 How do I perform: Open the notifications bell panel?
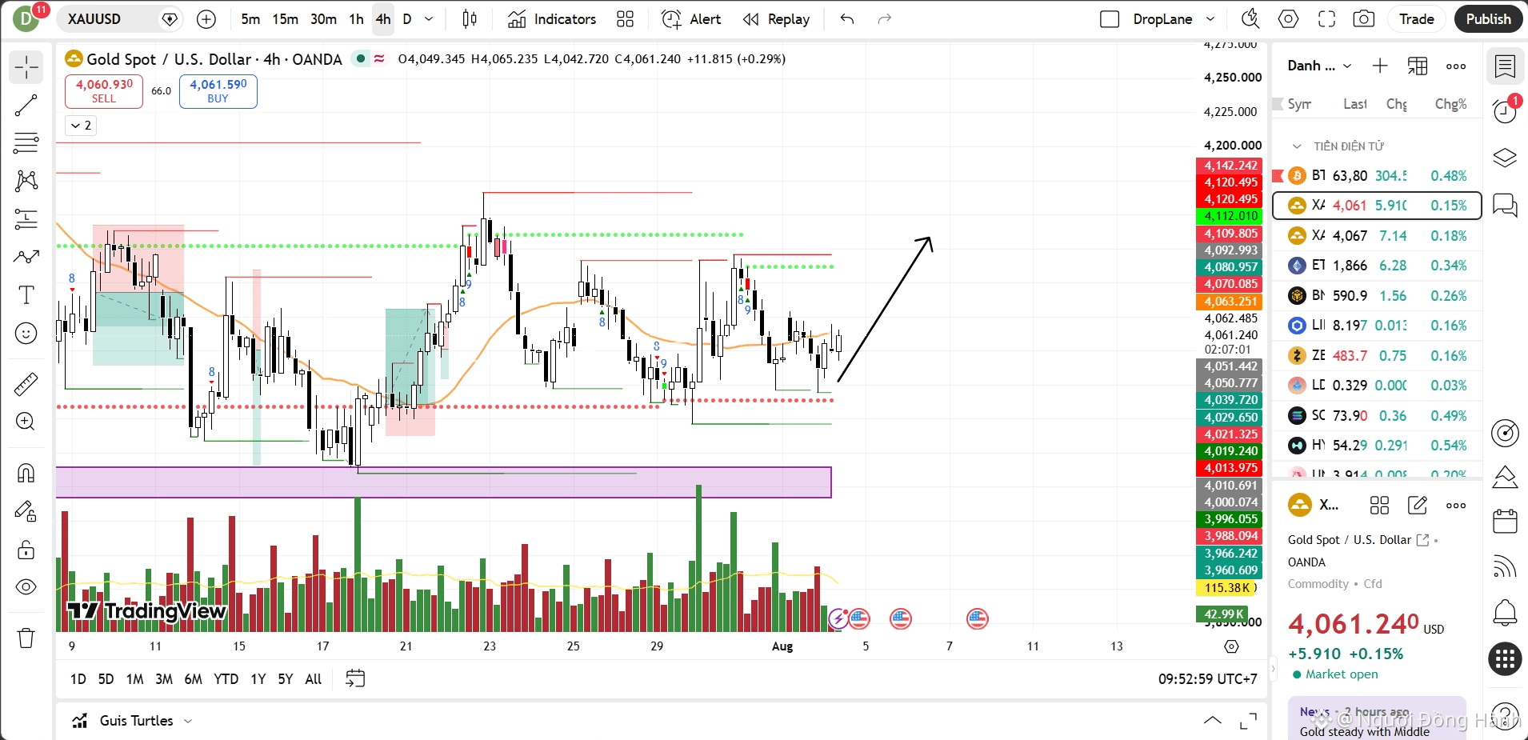click(1506, 614)
